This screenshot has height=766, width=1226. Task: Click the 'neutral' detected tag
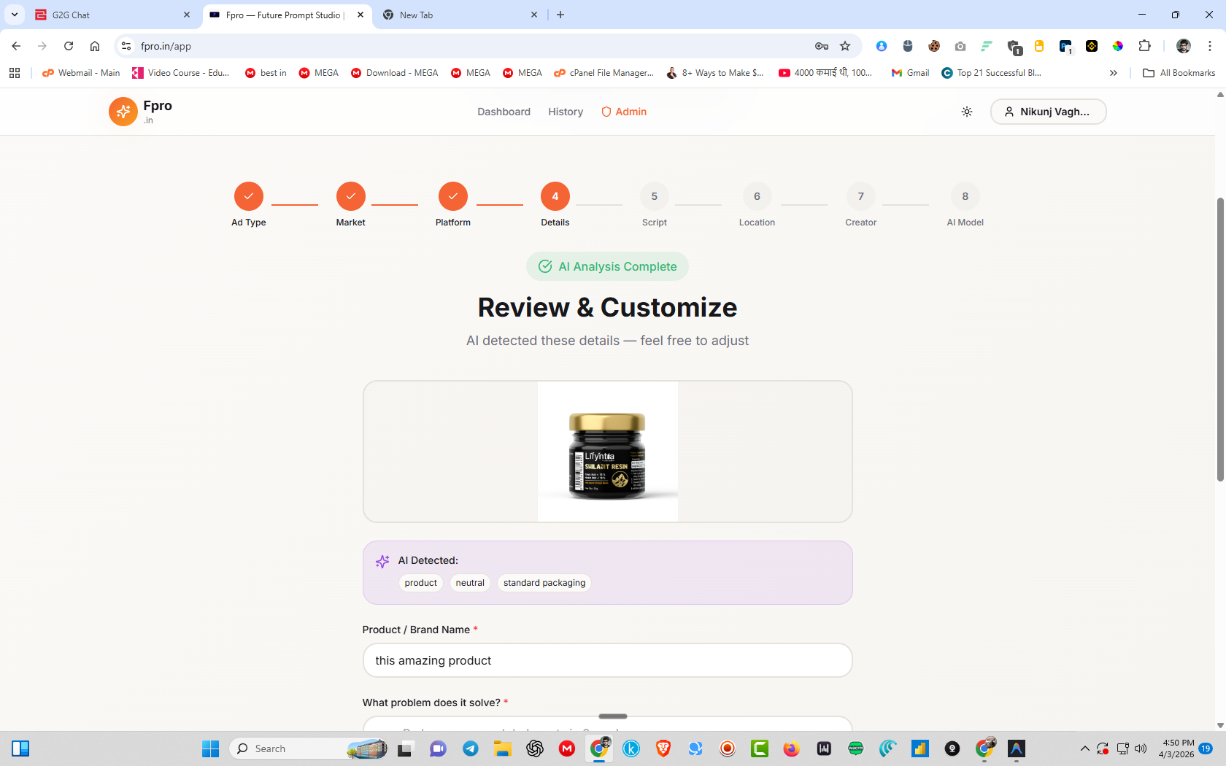pyautogui.click(x=470, y=583)
